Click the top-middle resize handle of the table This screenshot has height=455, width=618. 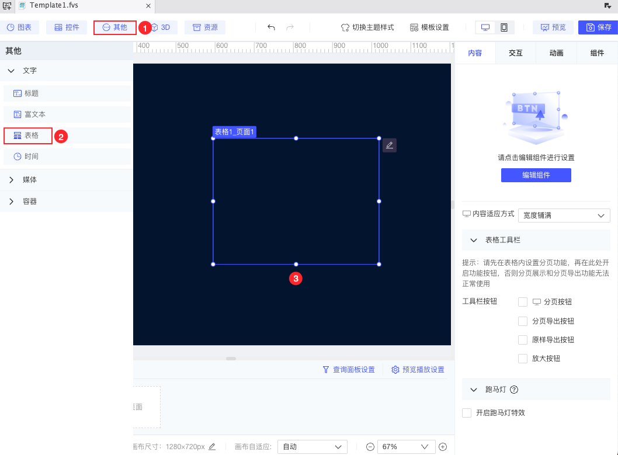coord(296,138)
